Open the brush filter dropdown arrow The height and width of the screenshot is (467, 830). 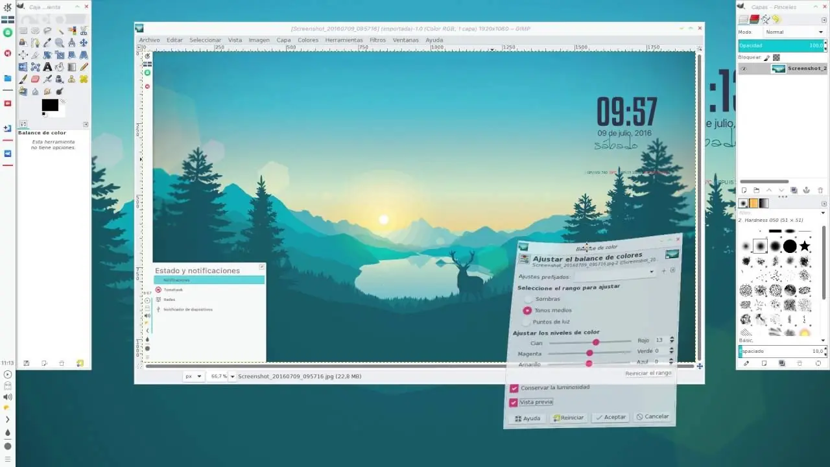(823, 213)
